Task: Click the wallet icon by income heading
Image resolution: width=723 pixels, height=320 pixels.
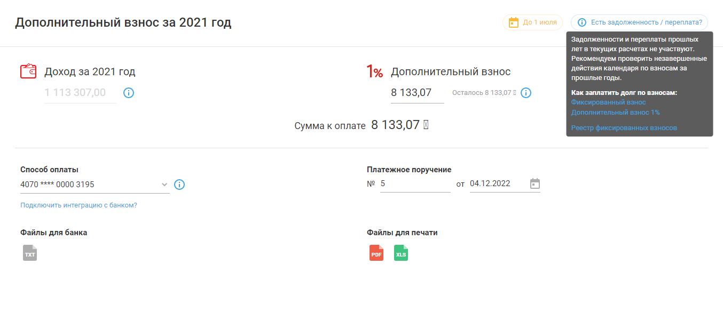Action: [x=28, y=71]
